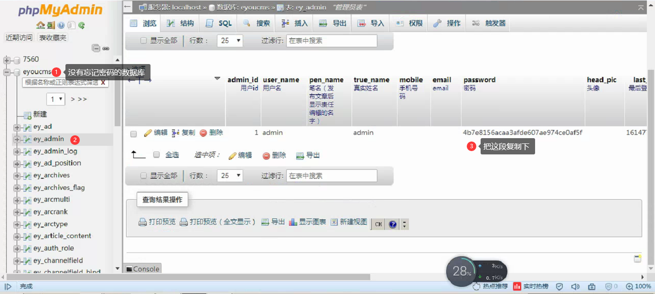This screenshot has height=294, width=655.
Task: Click the with-selected pencil edit icon
Action: [233, 155]
